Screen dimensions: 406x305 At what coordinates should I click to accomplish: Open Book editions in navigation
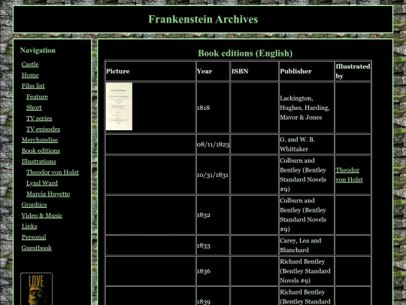(x=41, y=151)
